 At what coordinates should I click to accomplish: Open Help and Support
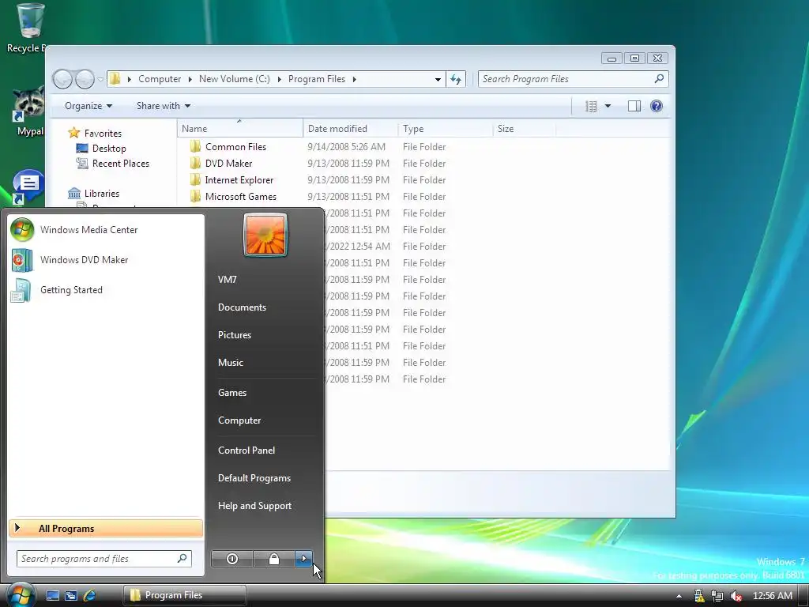pyautogui.click(x=254, y=506)
